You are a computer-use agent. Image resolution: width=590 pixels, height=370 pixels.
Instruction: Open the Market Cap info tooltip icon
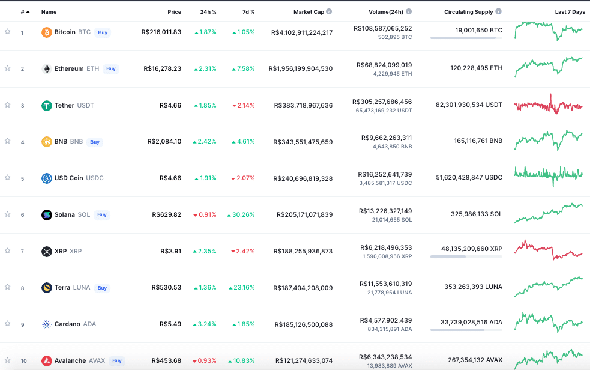click(x=329, y=11)
